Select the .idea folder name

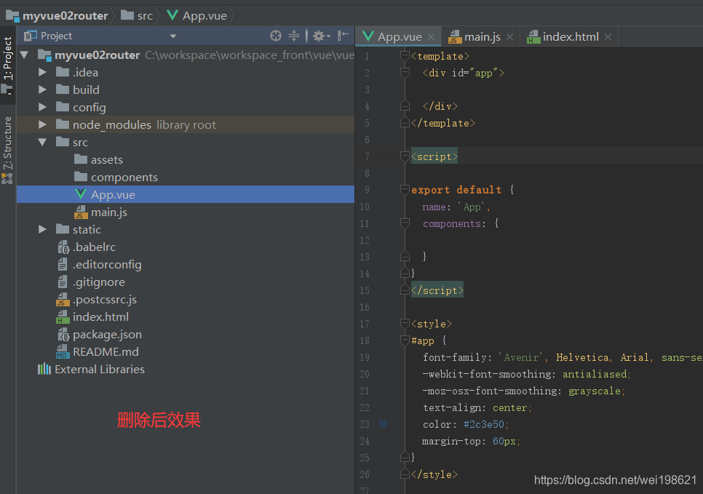pos(85,73)
